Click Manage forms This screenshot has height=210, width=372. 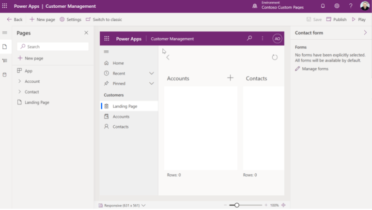pyautogui.click(x=312, y=69)
